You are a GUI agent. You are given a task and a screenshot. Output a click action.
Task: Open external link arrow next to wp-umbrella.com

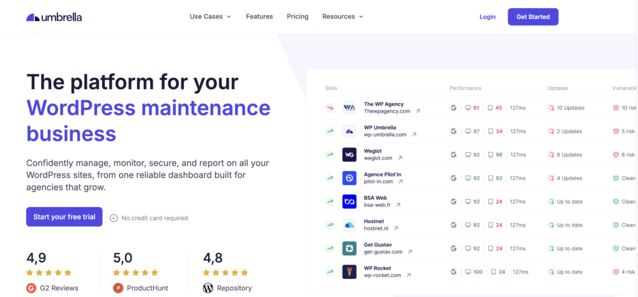[414, 134]
